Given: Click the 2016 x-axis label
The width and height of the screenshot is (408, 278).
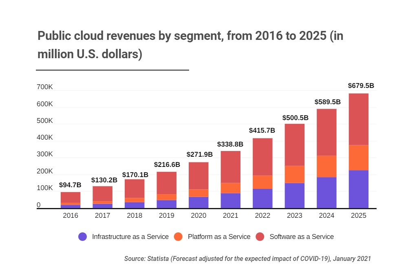Looking at the screenshot, I should [71, 215].
